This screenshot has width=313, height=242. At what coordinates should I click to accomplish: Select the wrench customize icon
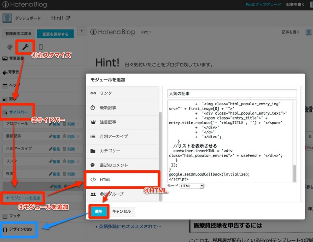coord(25,47)
